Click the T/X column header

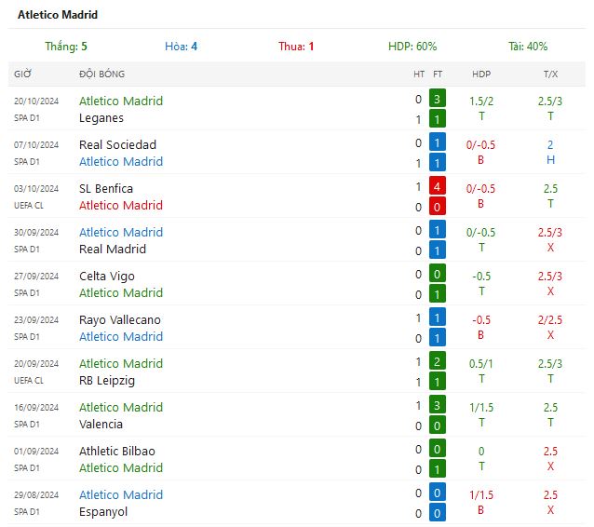tap(550, 74)
